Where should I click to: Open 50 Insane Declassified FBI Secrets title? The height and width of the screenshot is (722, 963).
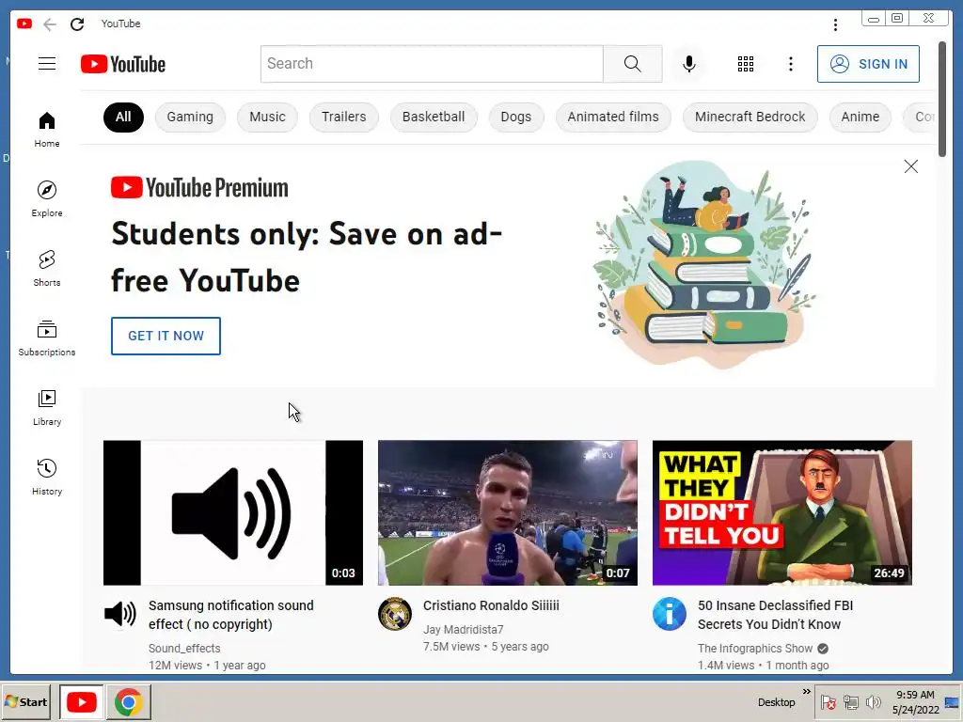tap(775, 615)
